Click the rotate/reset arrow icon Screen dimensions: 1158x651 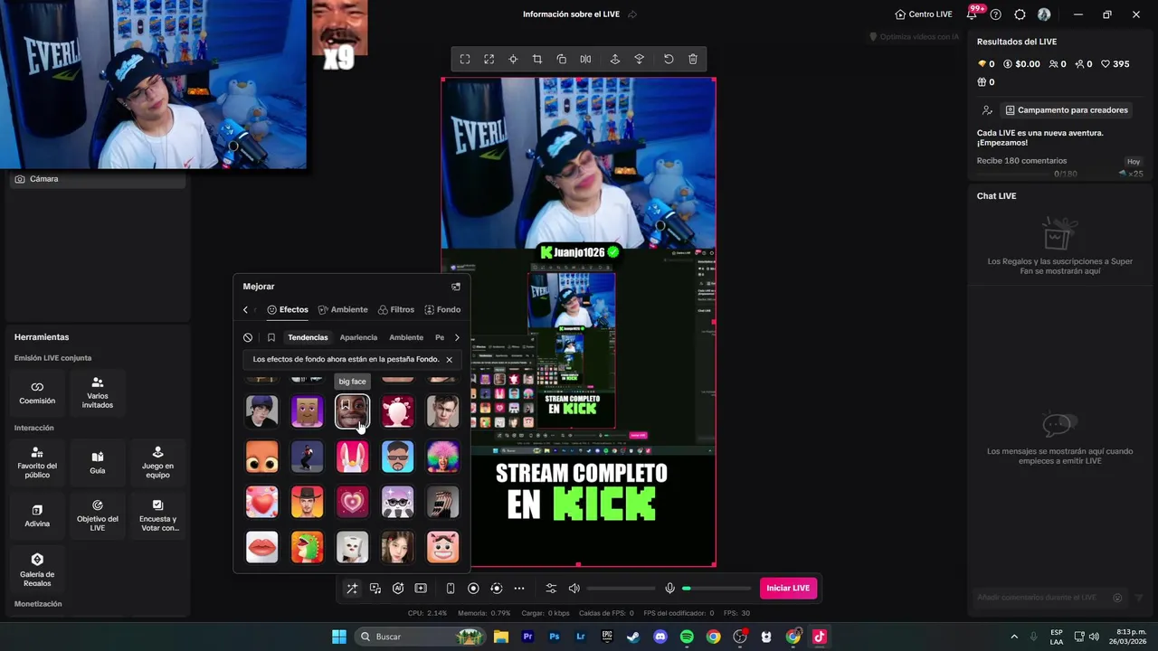669,60
